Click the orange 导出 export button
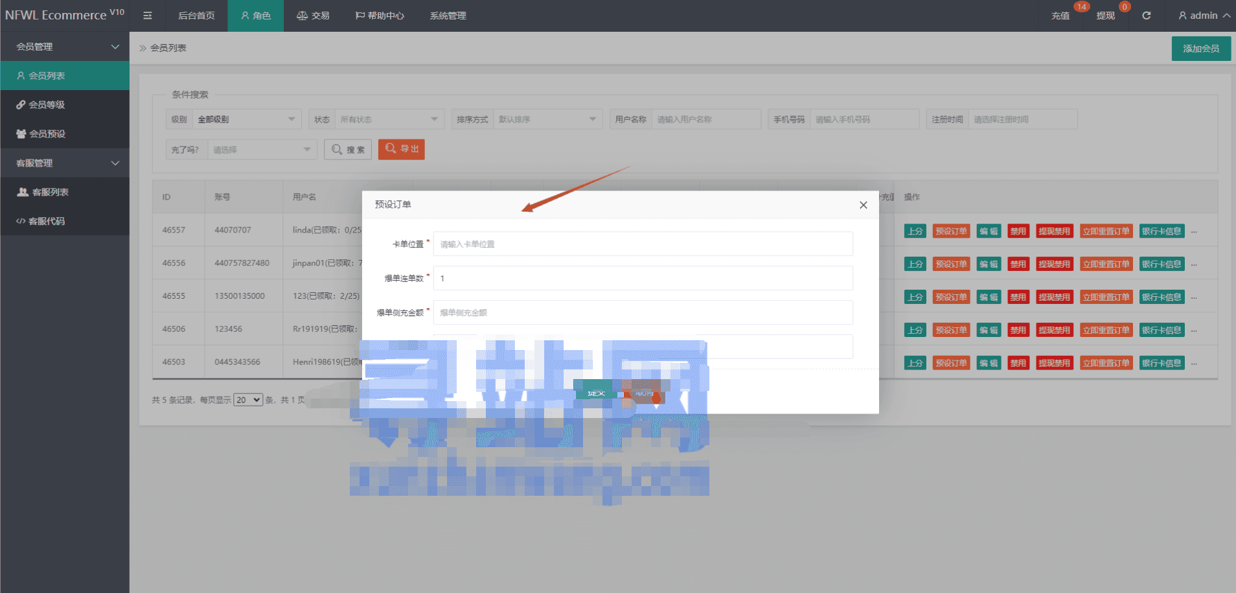The width and height of the screenshot is (1236, 593). [x=402, y=149]
